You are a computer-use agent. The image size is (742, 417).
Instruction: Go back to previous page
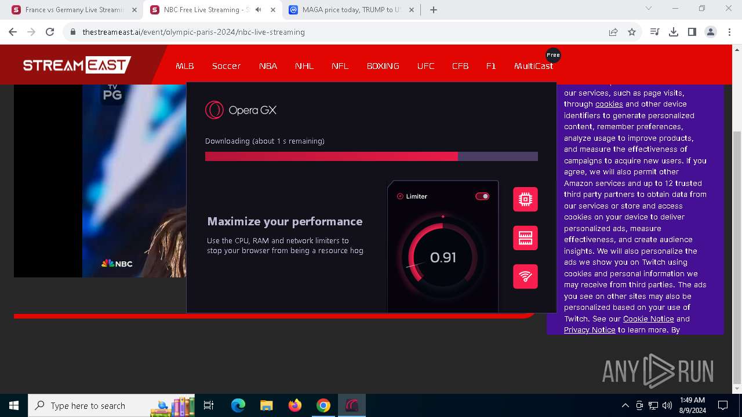(x=13, y=32)
